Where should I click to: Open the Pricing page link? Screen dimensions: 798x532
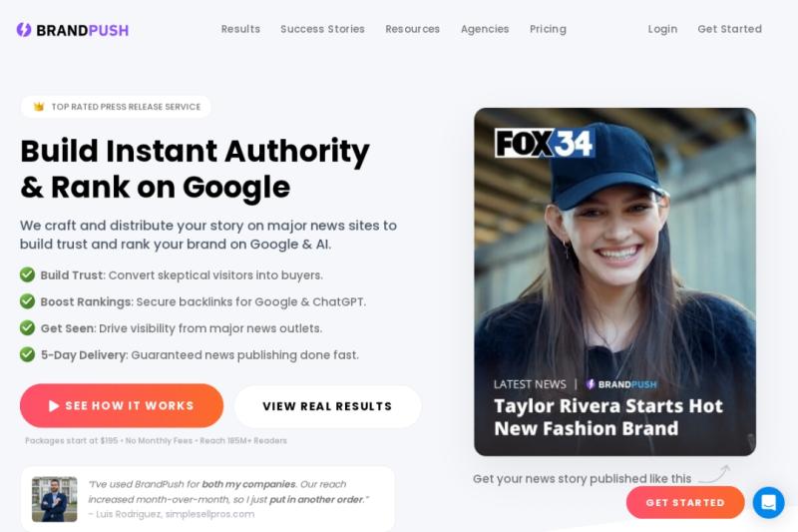[548, 29]
